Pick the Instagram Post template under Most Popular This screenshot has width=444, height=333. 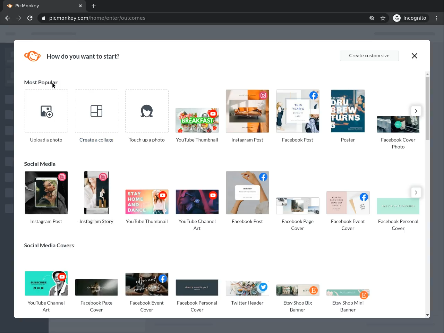click(247, 111)
